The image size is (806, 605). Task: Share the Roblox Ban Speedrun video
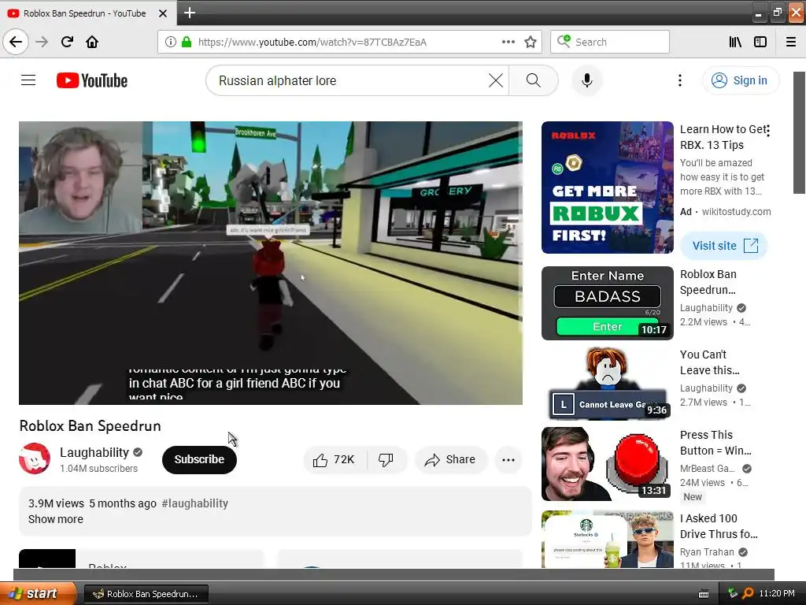[450, 459]
